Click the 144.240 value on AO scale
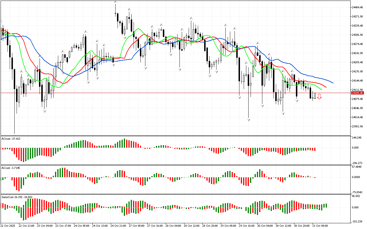 [358, 138]
